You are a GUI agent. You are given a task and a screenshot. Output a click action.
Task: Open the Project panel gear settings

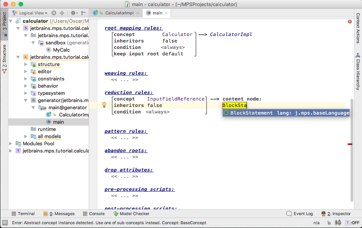tap(73, 13)
